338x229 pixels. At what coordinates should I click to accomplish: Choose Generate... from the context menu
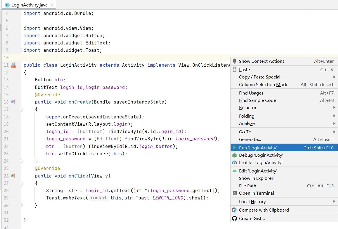250,139
